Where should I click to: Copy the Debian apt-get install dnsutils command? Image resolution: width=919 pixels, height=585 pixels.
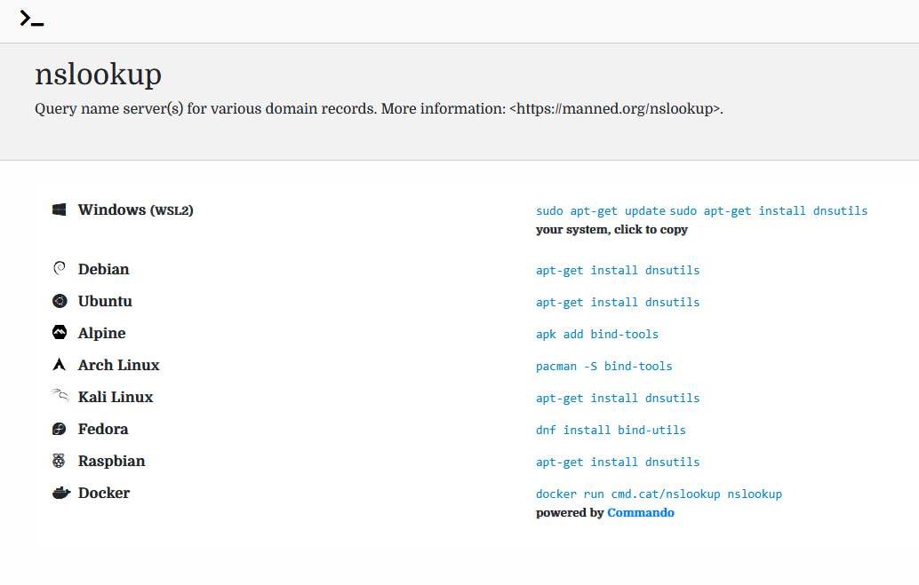point(618,271)
